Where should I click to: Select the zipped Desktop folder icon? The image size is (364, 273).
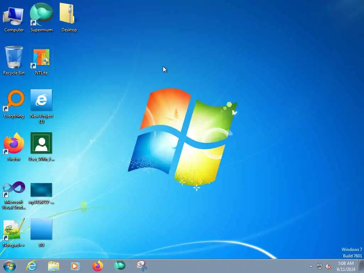click(69, 17)
